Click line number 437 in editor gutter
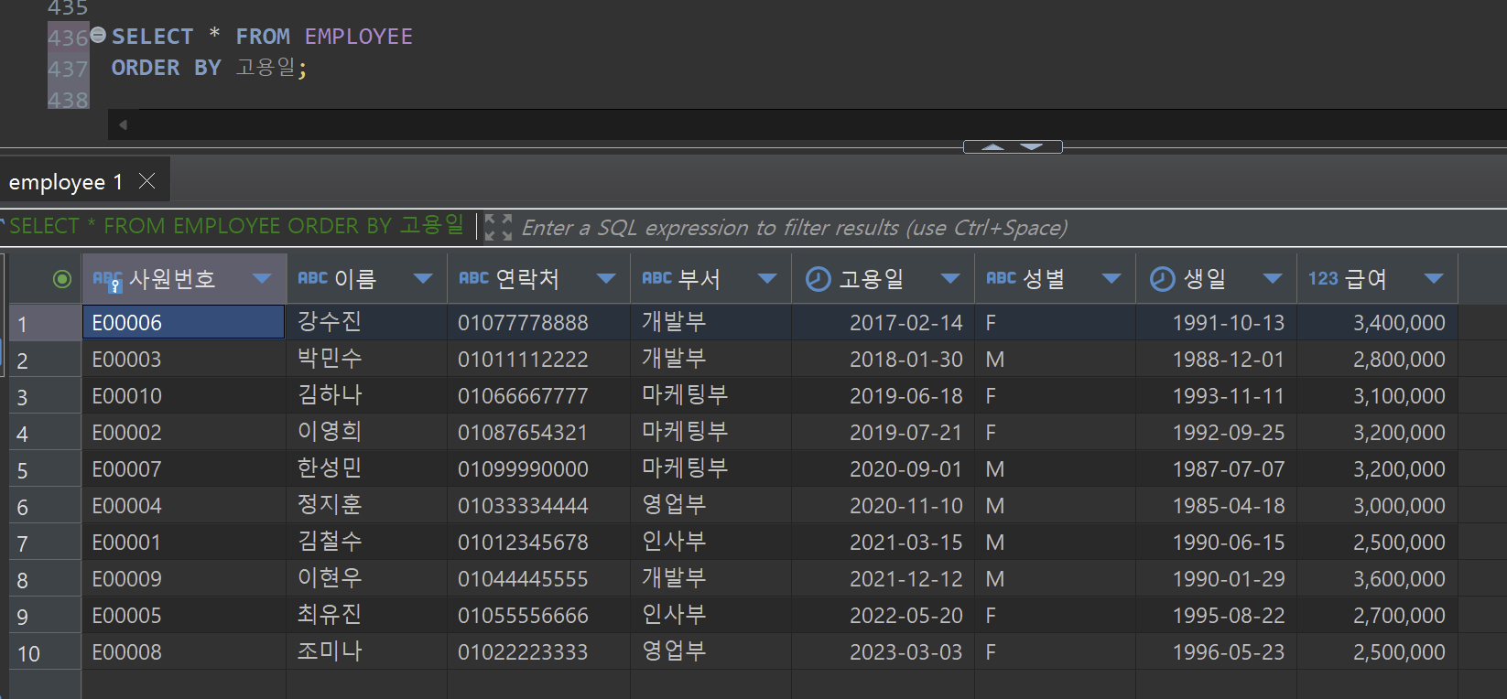 [68, 69]
